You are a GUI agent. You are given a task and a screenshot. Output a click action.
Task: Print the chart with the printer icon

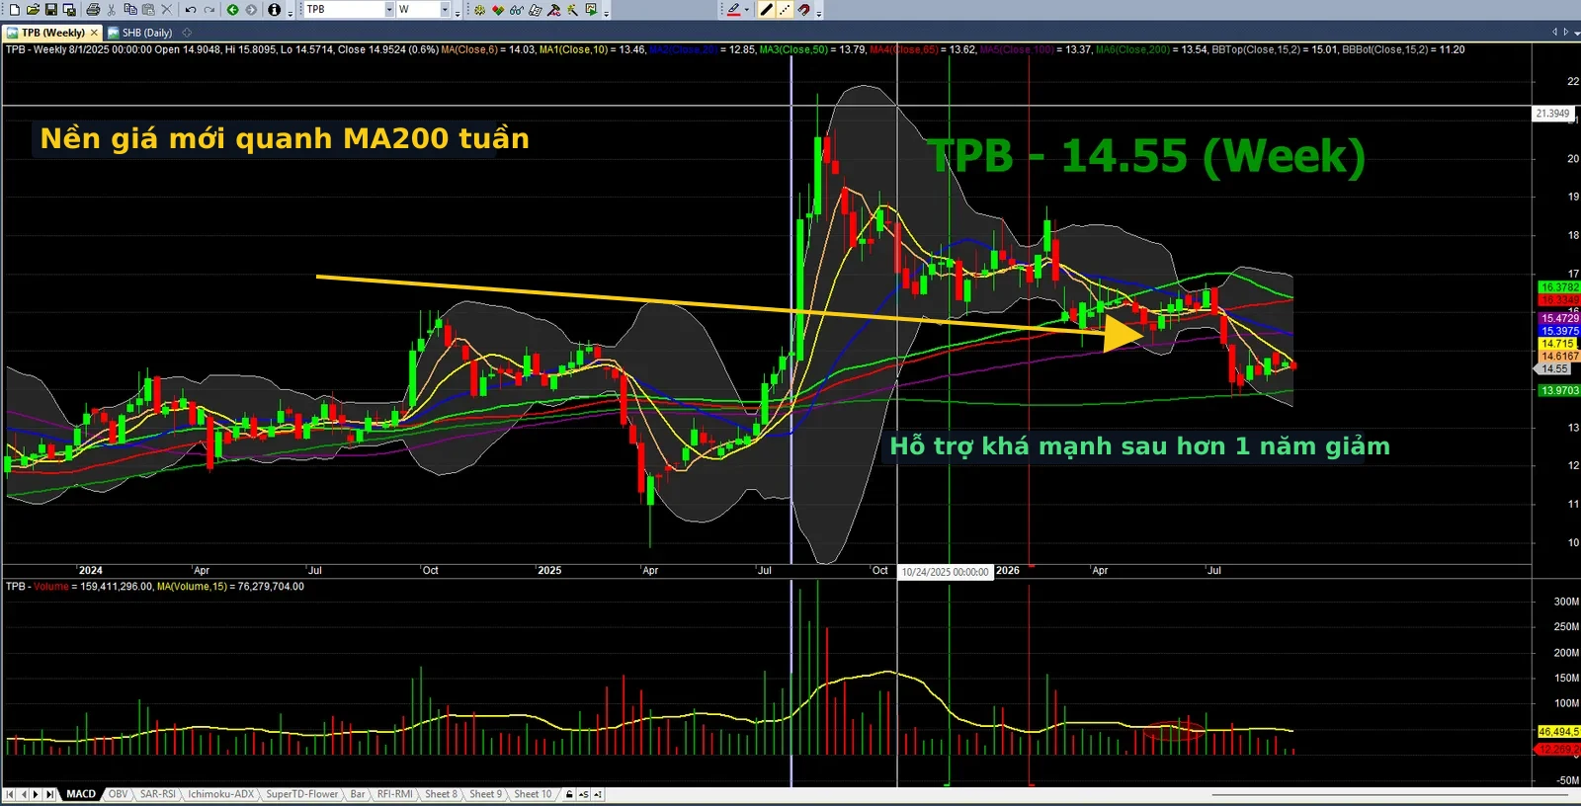tap(93, 10)
